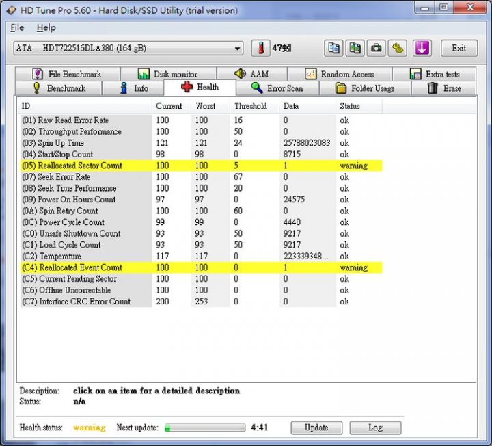Select the Throughput Performance row
Viewport: 492px width, 446px height.
(x=202, y=131)
